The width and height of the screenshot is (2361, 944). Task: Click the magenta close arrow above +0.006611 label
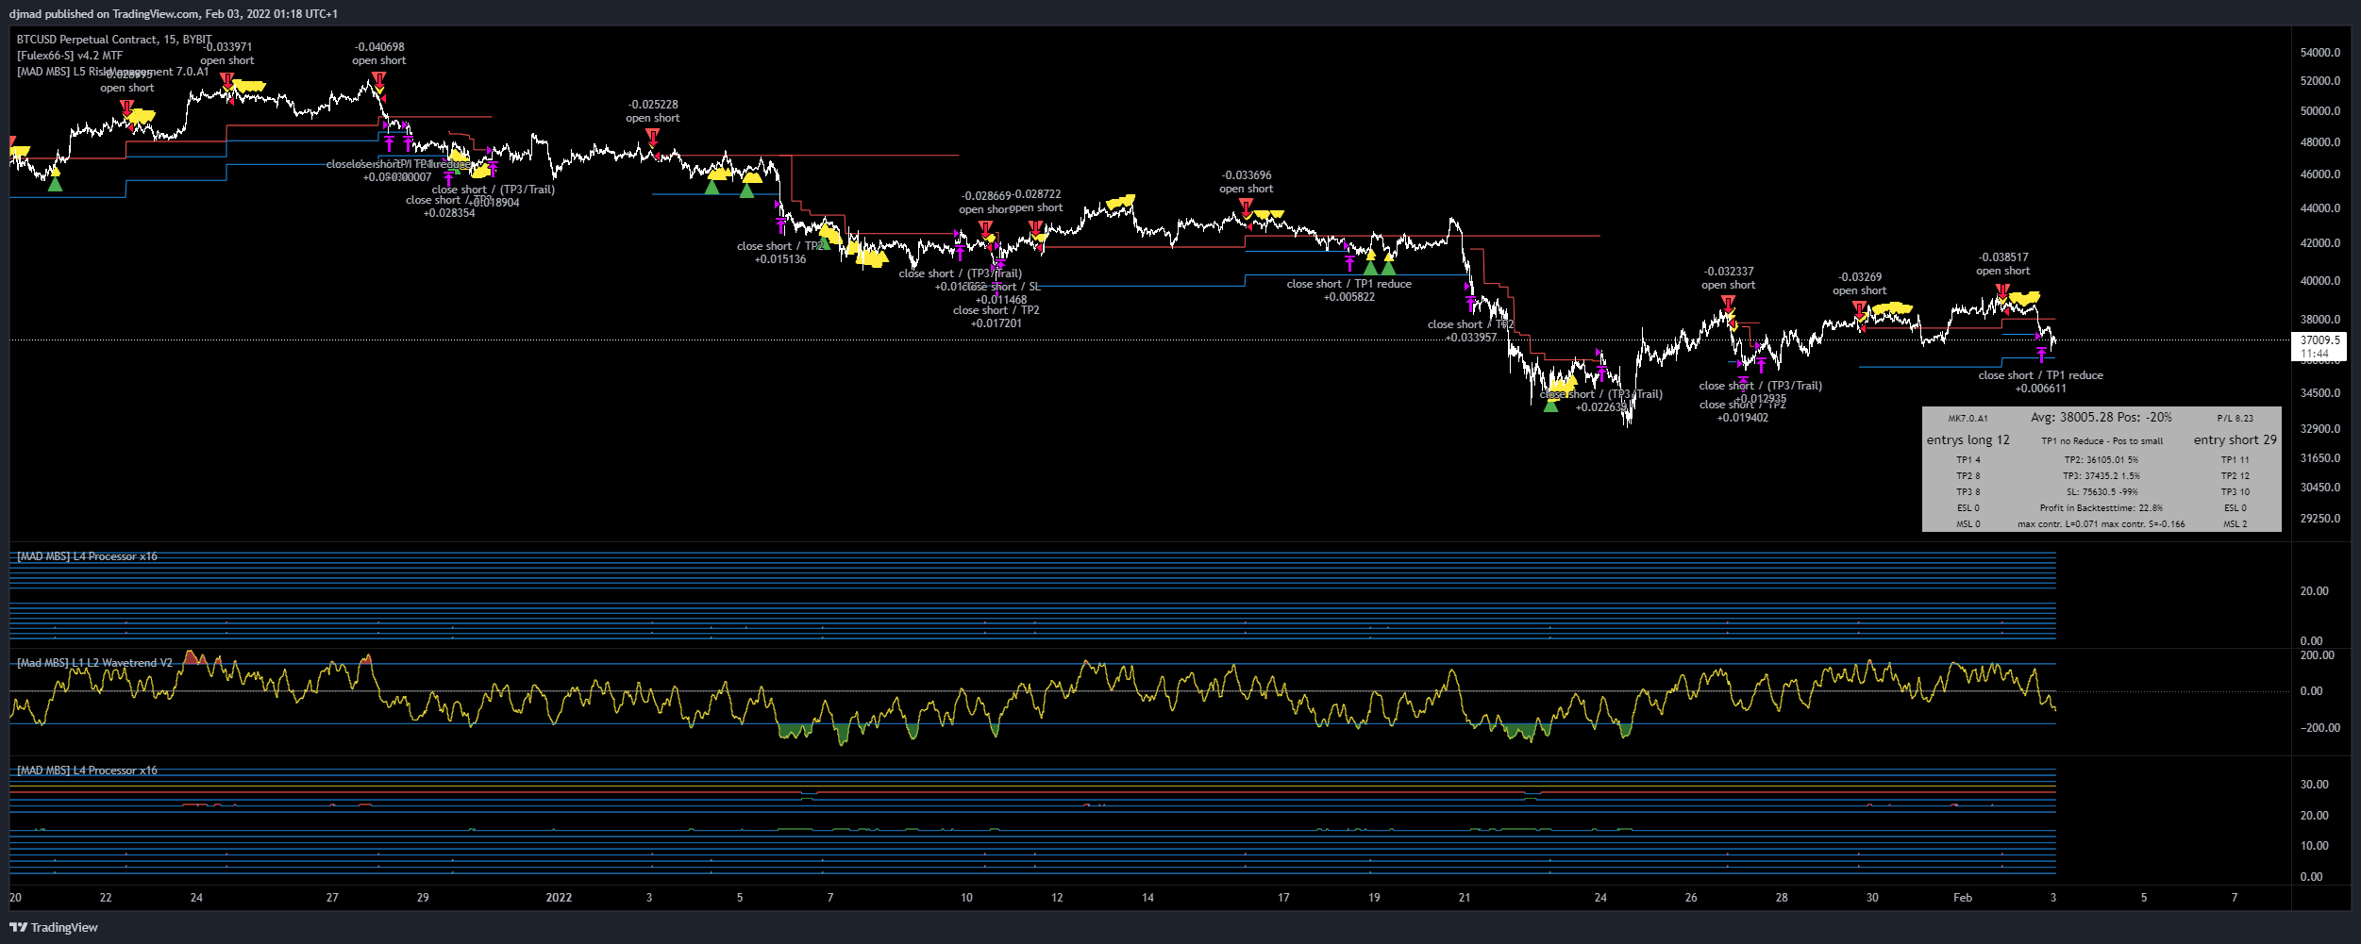[x=2041, y=356]
